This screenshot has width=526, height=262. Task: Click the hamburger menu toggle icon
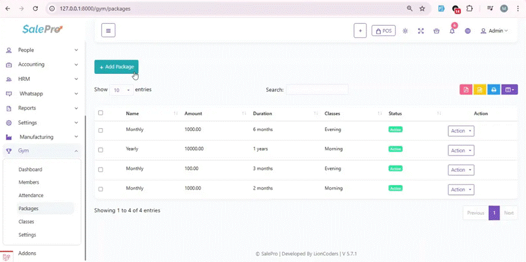tap(108, 30)
